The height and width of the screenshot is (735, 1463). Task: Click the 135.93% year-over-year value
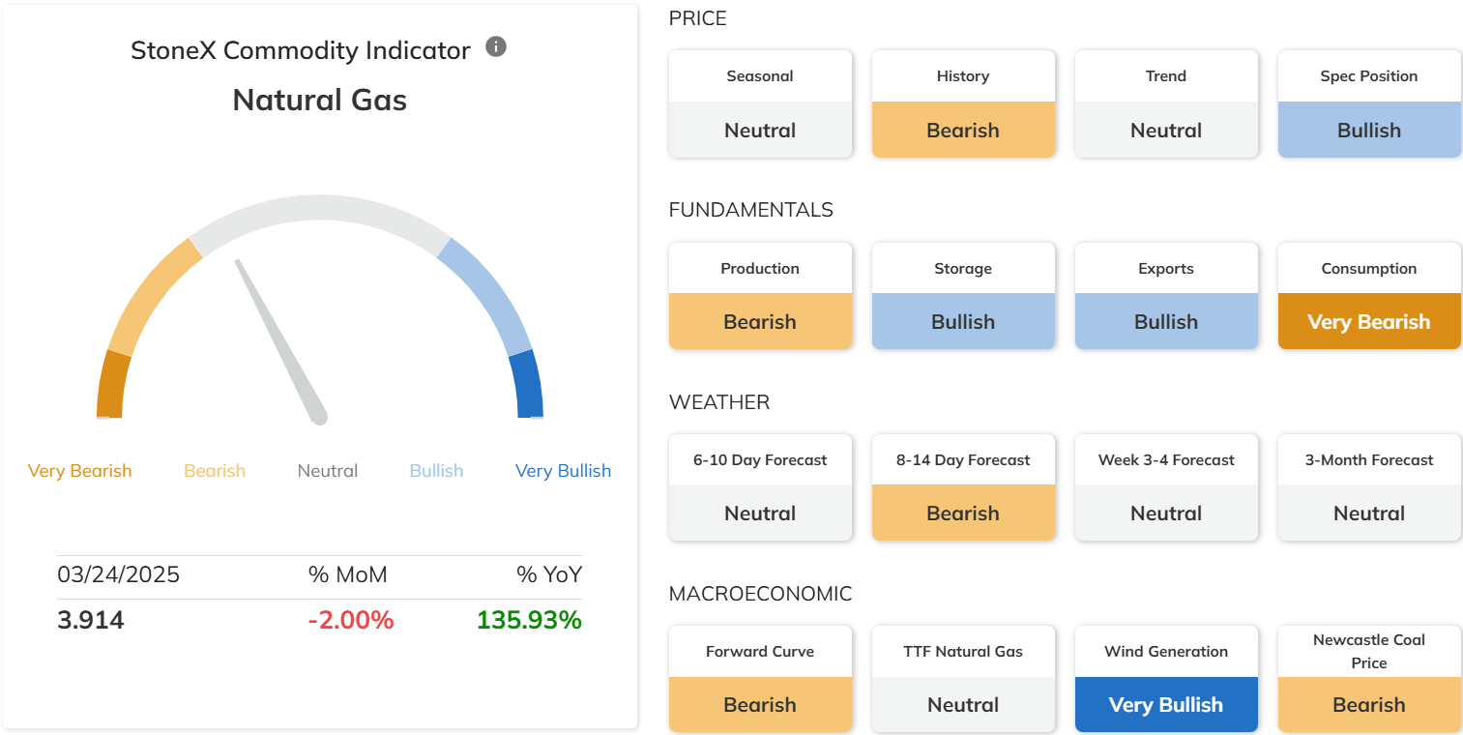tap(530, 620)
